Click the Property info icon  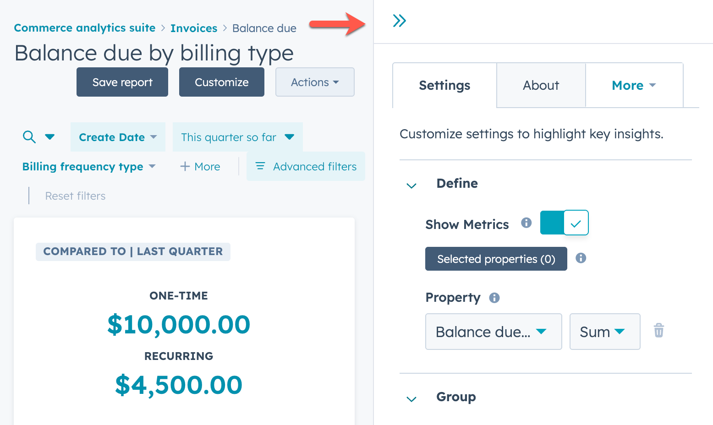point(494,298)
